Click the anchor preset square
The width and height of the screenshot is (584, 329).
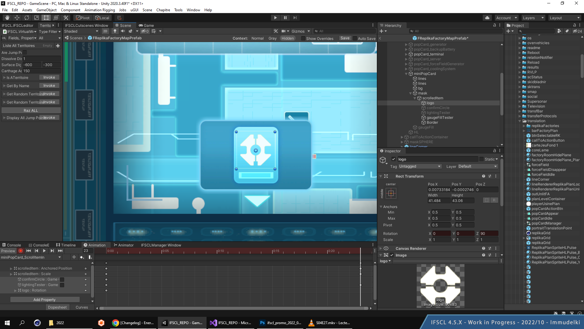(x=391, y=193)
